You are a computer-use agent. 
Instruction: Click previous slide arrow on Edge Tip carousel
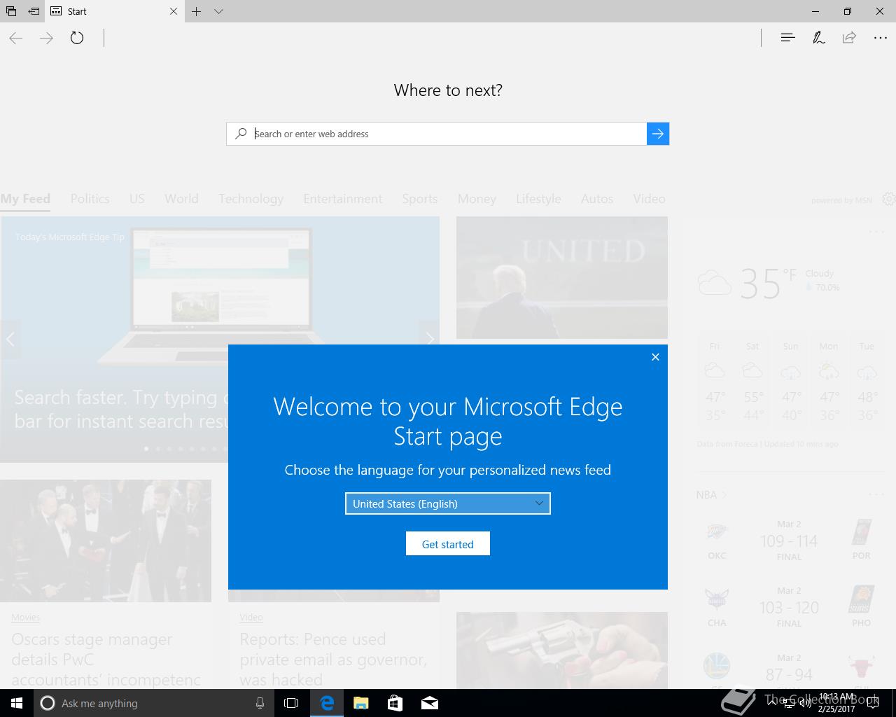[x=10, y=340]
